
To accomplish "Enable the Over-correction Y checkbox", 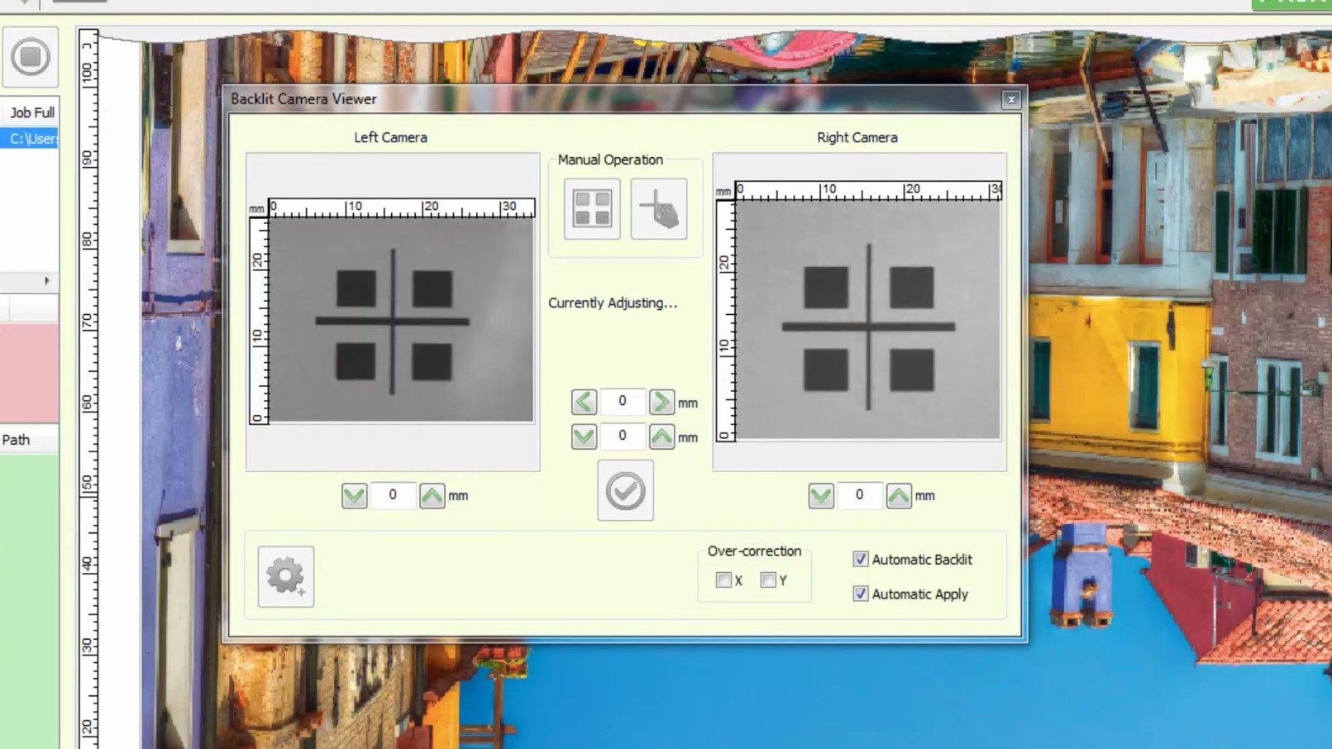I will click(768, 580).
